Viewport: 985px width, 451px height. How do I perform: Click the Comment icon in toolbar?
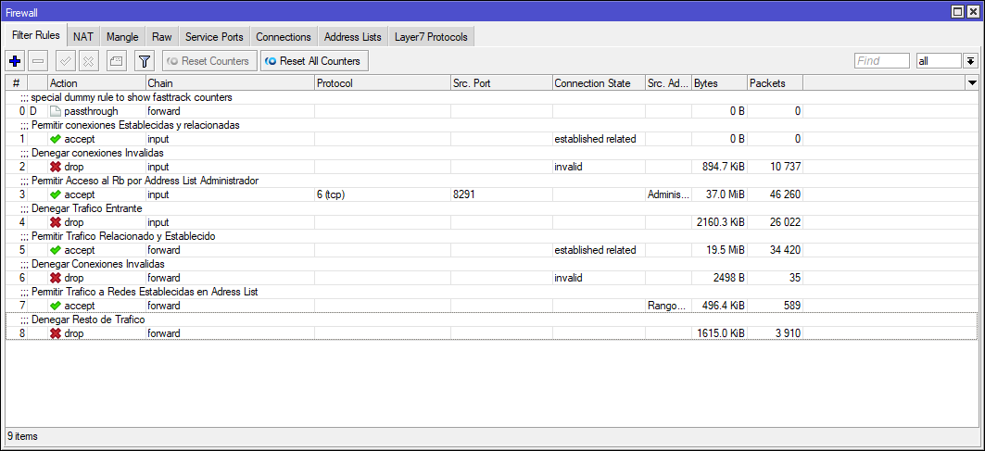pyautogui.click(x=116, y=61)
